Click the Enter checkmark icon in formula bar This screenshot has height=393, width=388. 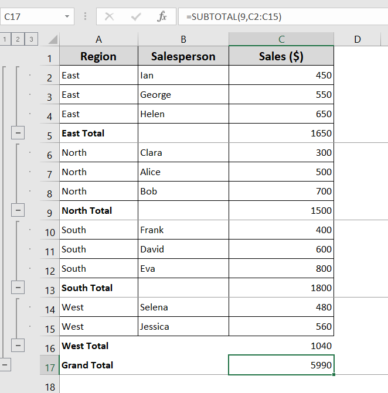[136, 16]
